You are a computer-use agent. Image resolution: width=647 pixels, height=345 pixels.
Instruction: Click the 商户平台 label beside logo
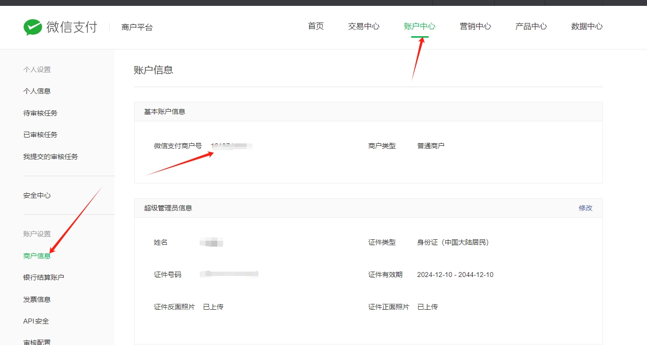click(x=137, y=27)
